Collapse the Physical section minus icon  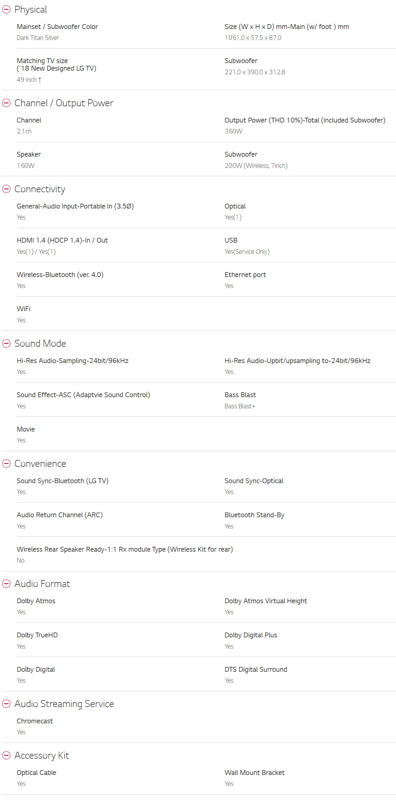(x=6, y=9)
